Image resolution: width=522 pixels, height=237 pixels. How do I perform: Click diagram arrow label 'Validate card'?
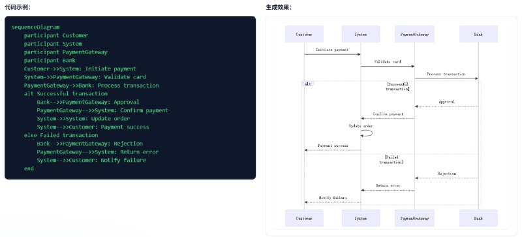(388, 61)
